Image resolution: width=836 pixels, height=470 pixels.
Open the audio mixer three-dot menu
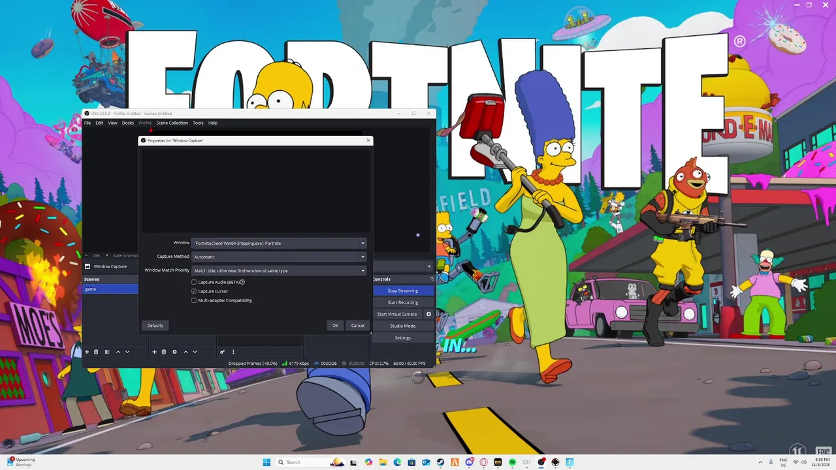(233, 352)
